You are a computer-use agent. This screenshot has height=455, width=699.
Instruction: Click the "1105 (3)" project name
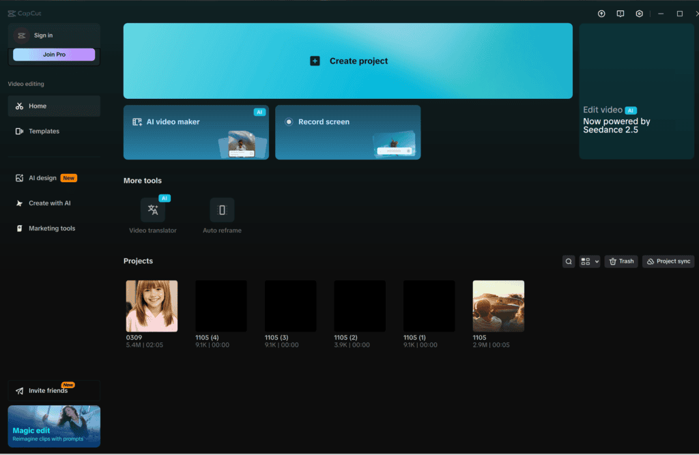(276, 338)
